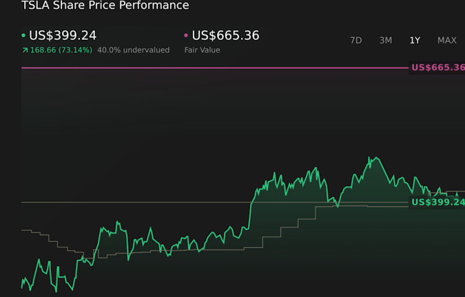Click the highest peak of the green price line
This screenshot has width=465, height=297.
[x=370, y=158]
